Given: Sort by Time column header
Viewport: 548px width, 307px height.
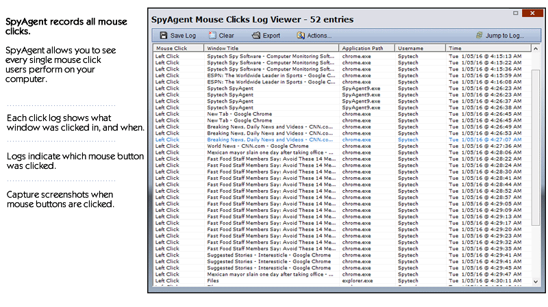Looking at the screenshot, I should coord(488,48).
